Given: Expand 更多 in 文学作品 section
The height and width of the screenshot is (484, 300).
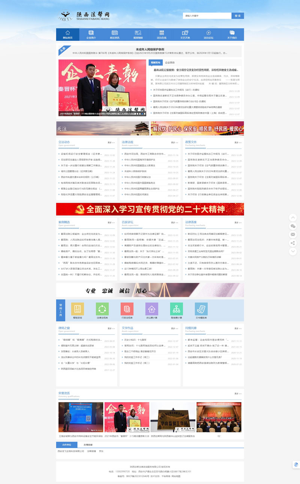Looking at the screenshot, I should 175,328.
